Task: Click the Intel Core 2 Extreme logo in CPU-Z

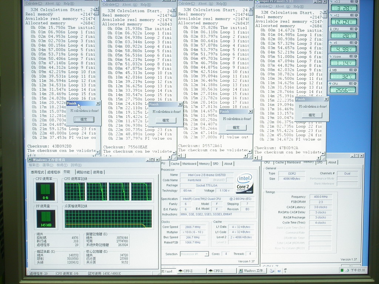Action: click(x=244, y=183)
